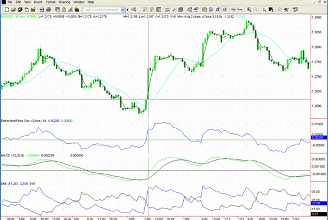The width and height of the screenshot is (328, 220).
Task: Click the 'EURUSD - 60 min' chart label
Action: coord(12,17)
